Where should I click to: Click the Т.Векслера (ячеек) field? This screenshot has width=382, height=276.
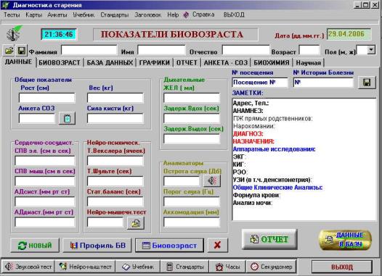click(x=115, y=161)
